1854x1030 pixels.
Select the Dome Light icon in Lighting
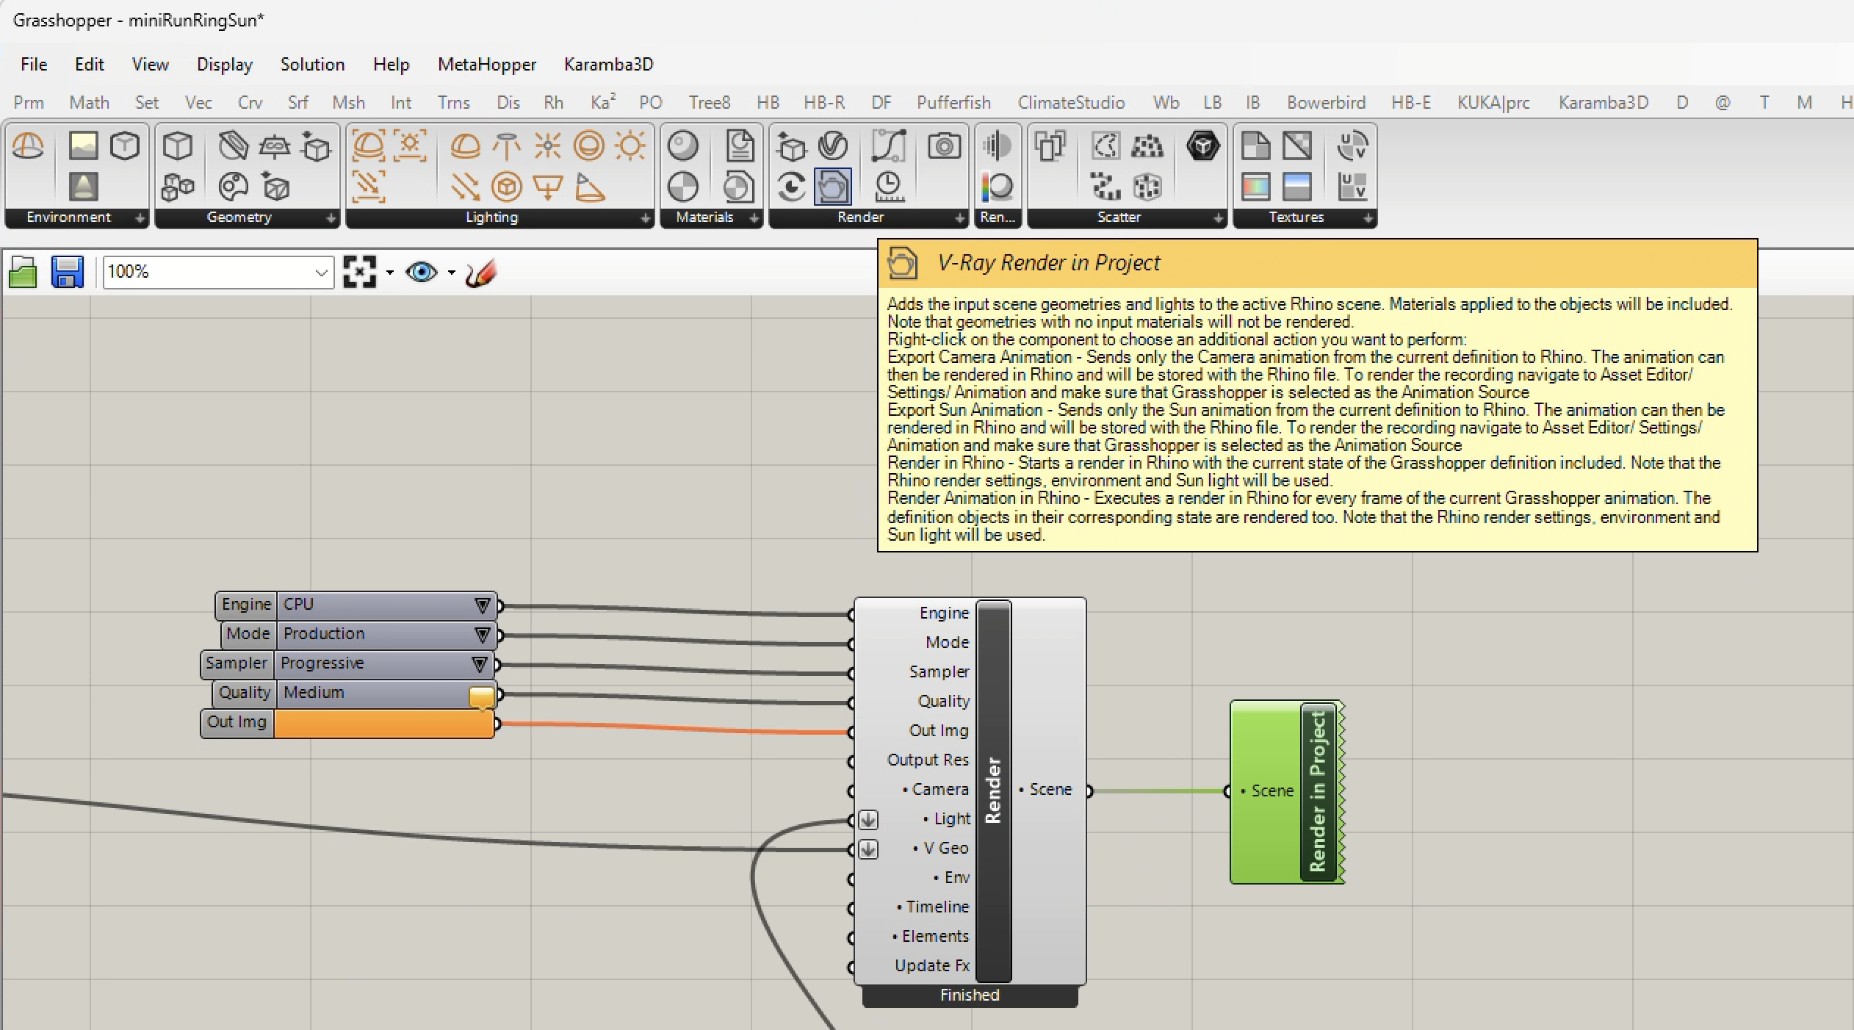(x=465, y=146)
